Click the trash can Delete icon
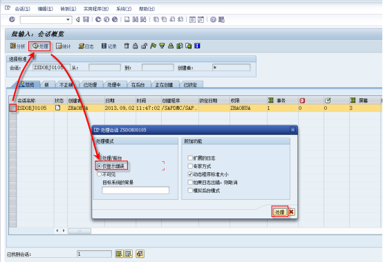Viewport: 383px width, 262px height. tap(127, 46)
